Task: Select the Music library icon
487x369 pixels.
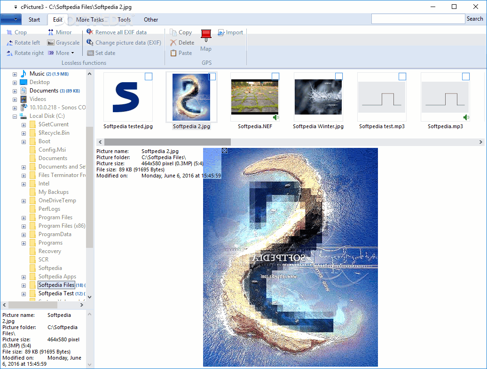Action: click(24, 74)
